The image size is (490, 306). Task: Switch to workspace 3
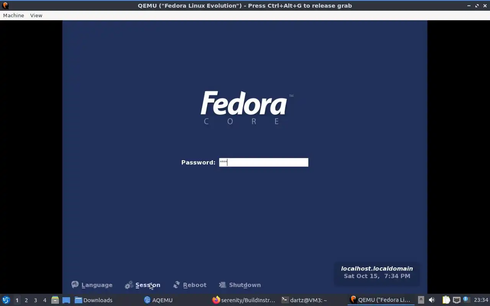[35, 300]
